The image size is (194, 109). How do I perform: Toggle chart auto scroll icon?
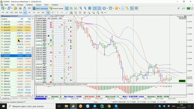[x=95, y=8]
